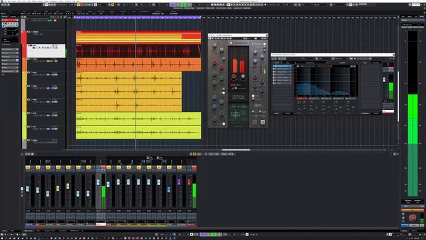This screenshot has width=426, height=240.
Task: Click the fader in the Channel Settings window
Action: tap(384, 80)
